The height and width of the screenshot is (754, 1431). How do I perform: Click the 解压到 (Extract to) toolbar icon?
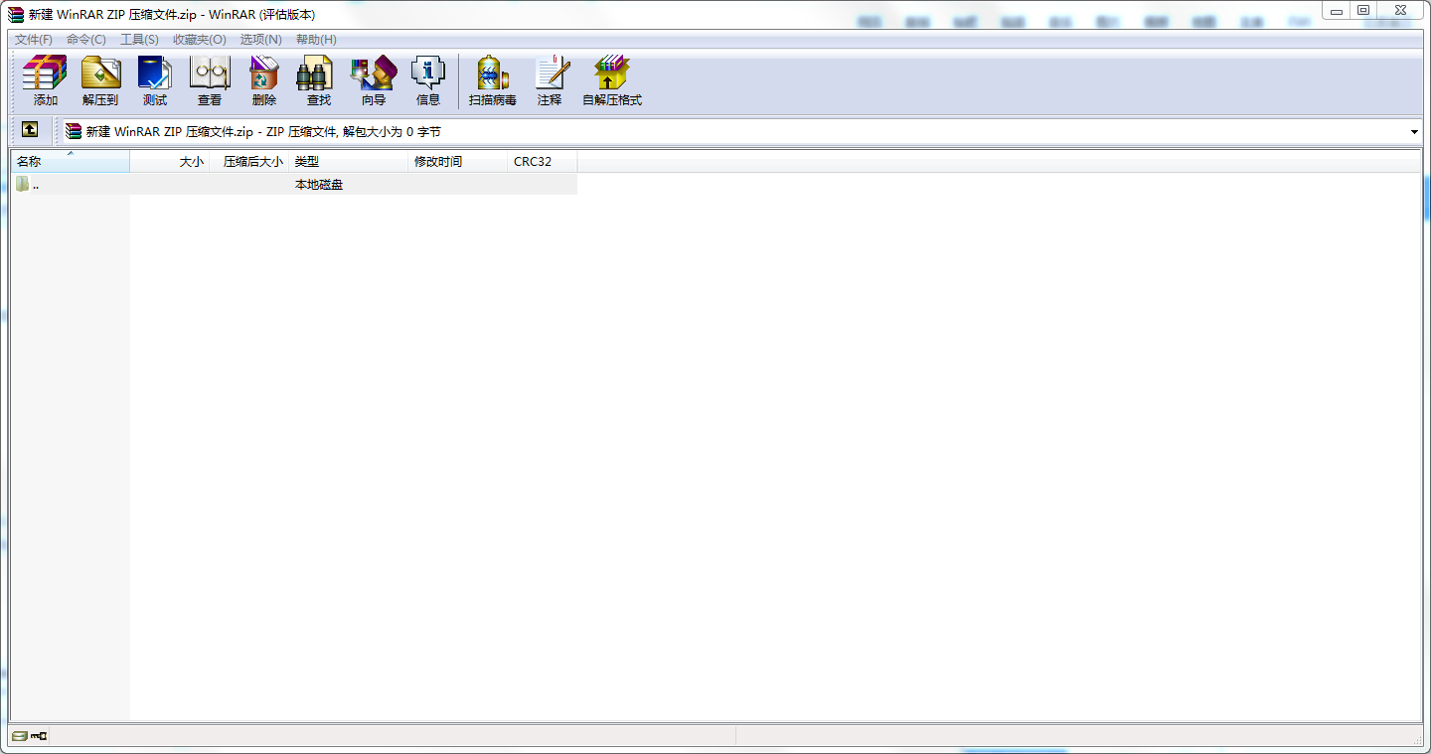(100, 80)
